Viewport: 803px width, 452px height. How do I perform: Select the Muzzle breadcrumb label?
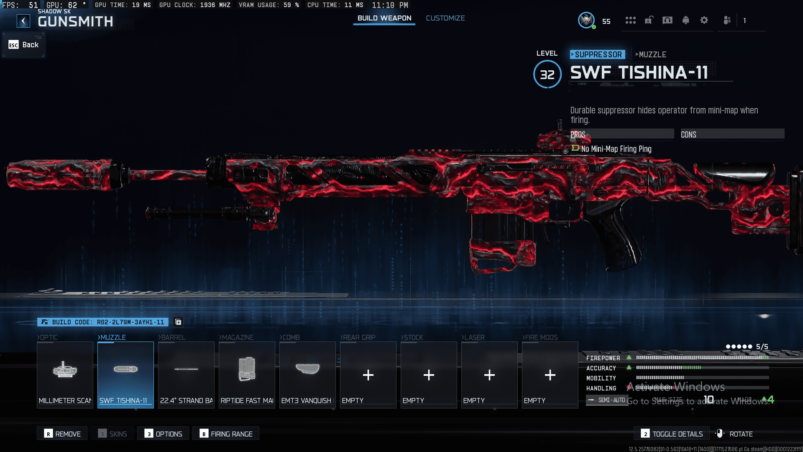pos(651,54)
